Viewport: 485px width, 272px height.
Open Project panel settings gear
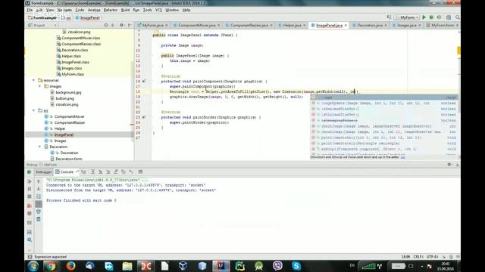point(121,25)
